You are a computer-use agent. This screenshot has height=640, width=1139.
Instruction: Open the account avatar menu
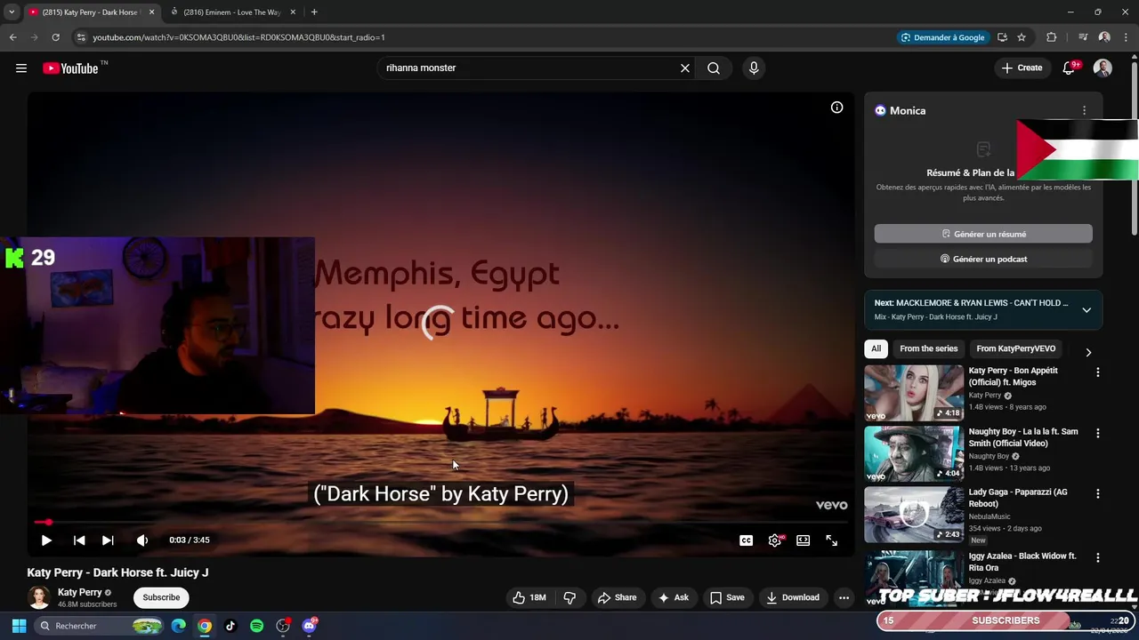pos(1103,68)
